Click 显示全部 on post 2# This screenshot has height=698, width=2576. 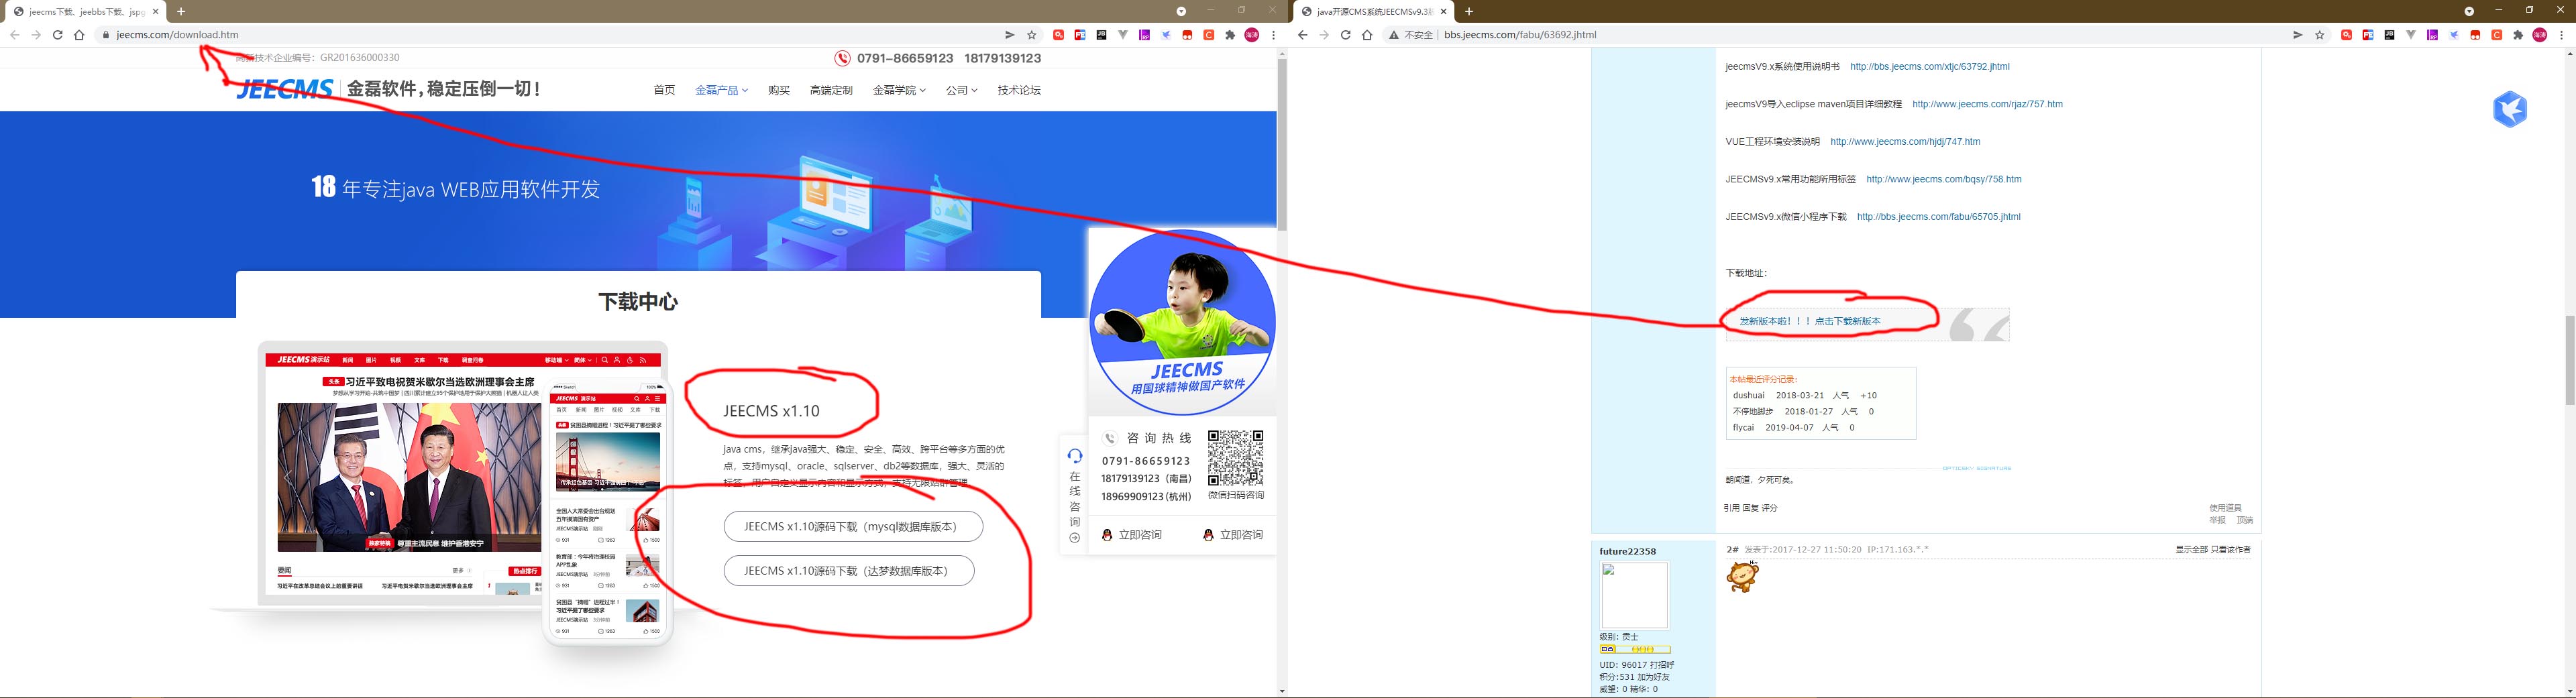tap(2191, 550)
